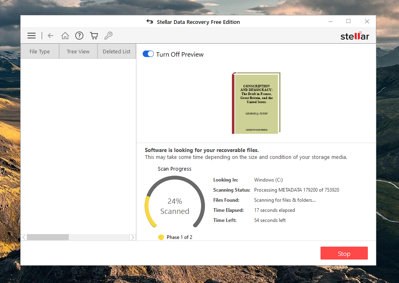The height and width of the screenshot is (283, 399).
Task: Minimize the Stellar window
Action: pyautogui.click(x=331, y=21)
